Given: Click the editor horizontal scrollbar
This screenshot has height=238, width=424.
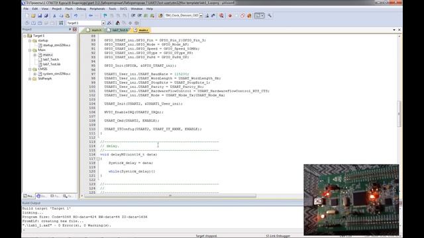Looking at the screenshot, I should (170, 196).
